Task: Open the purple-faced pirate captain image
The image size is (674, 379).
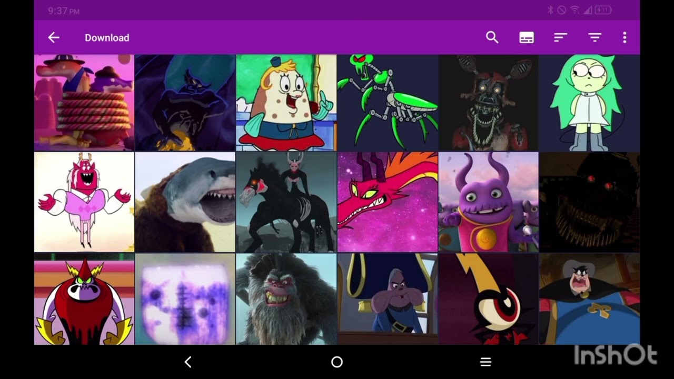Action: (x=388, y=299)
